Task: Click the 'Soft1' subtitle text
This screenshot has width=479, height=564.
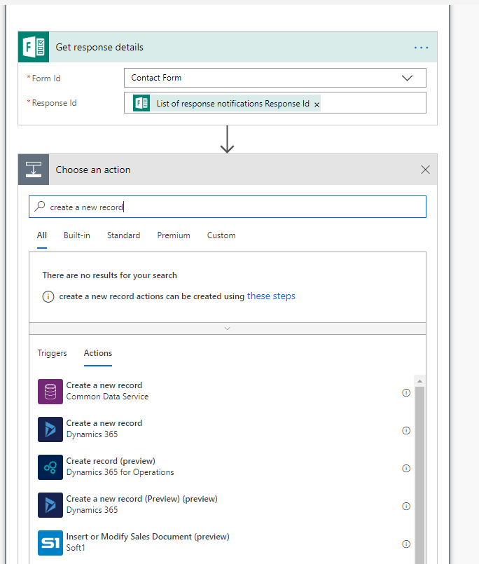Action: pyautogui.click(x=76, y=548)
